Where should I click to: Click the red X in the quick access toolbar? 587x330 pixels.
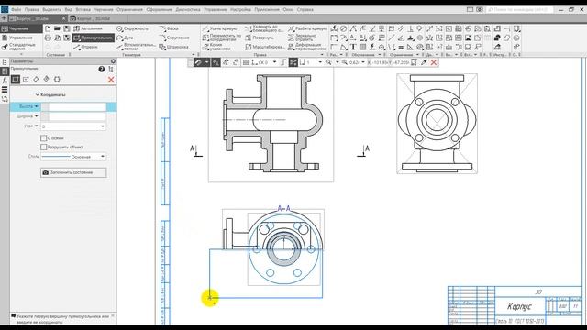point(434,62)
